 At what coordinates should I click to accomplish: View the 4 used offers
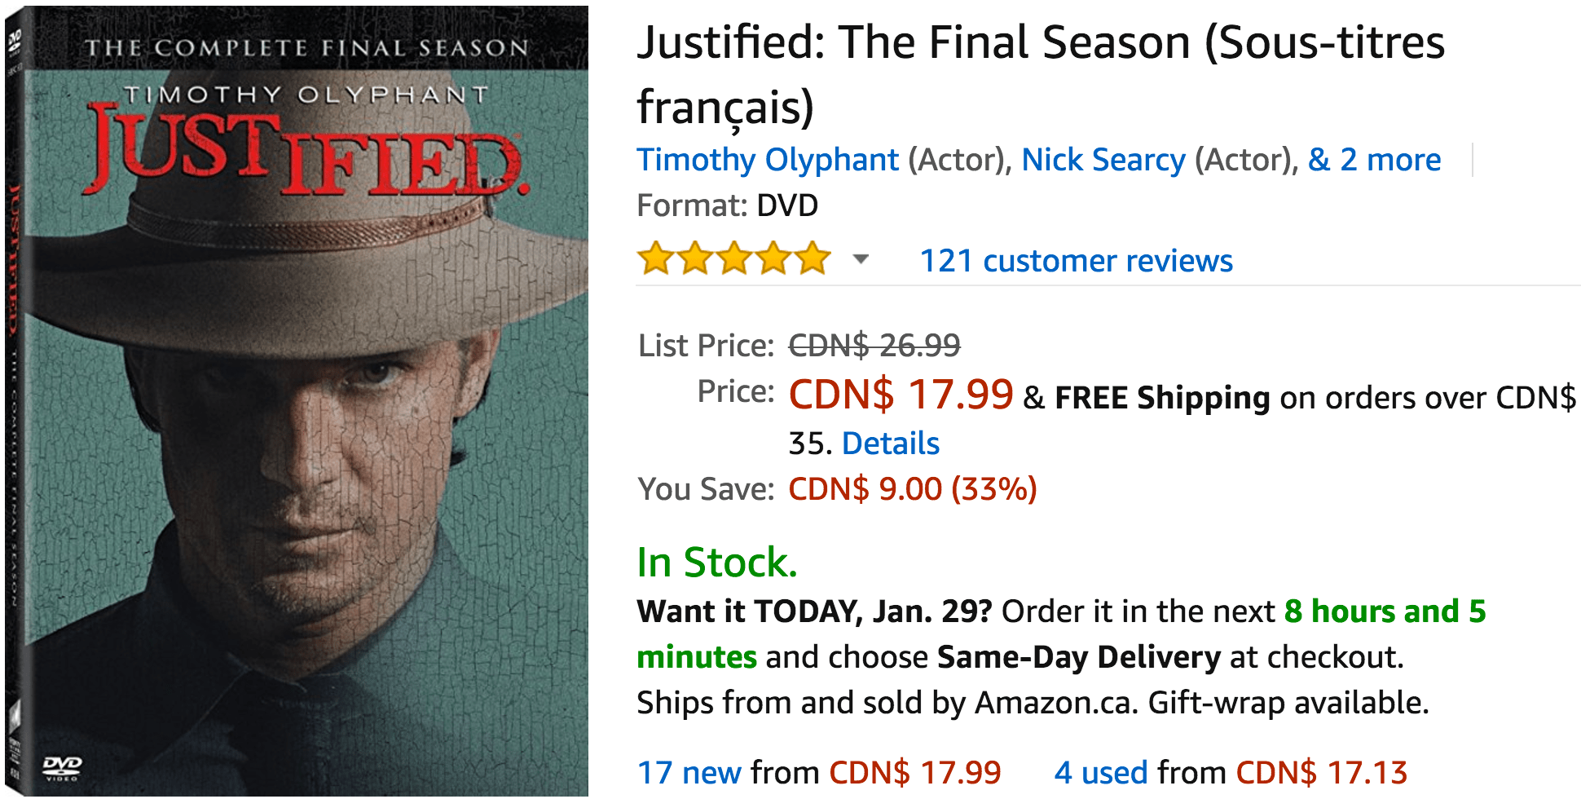pyautogui.click(x=1101, y=772)
